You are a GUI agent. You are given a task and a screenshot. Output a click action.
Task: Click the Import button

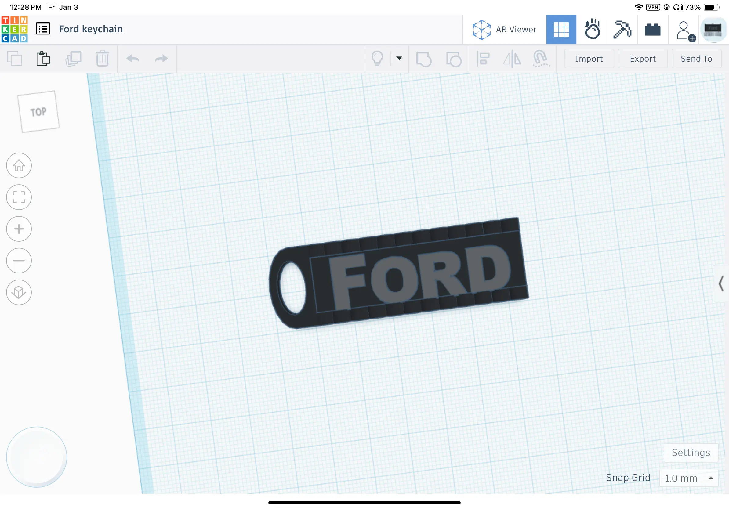[x=589, y=59]
